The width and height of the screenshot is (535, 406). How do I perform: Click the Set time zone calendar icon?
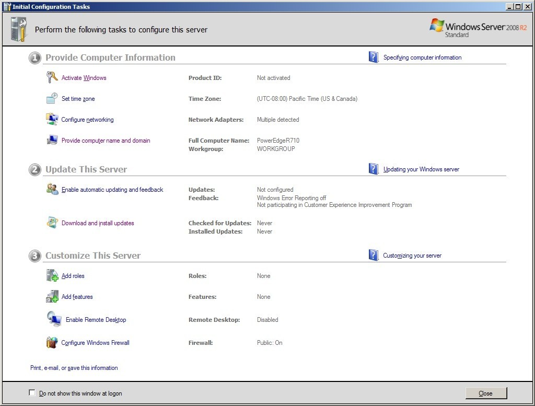[x=52, y=98]
